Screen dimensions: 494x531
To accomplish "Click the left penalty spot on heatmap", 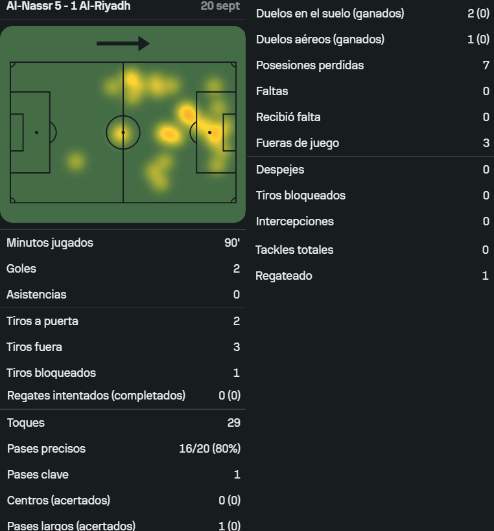I will coord(36,132).
